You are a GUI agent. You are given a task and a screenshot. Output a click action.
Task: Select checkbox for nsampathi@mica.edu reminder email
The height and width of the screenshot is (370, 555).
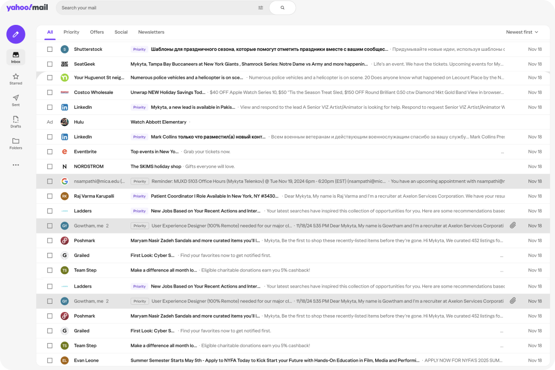coord(50,181)
